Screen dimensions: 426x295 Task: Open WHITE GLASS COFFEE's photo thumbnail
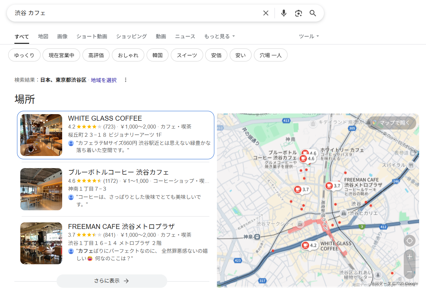[41, 135]
